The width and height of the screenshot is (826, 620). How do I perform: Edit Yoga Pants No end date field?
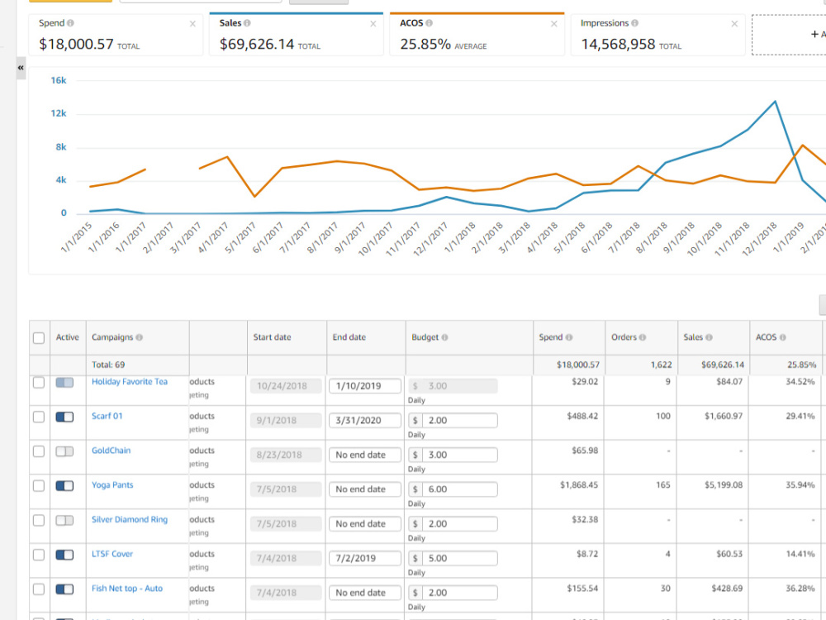364,489
